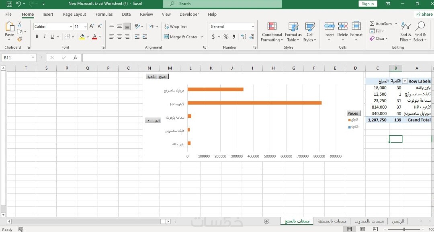Click the Decrease Indent icon
The width and height of the screenshot is (434, 232).
tap(137, 37)
